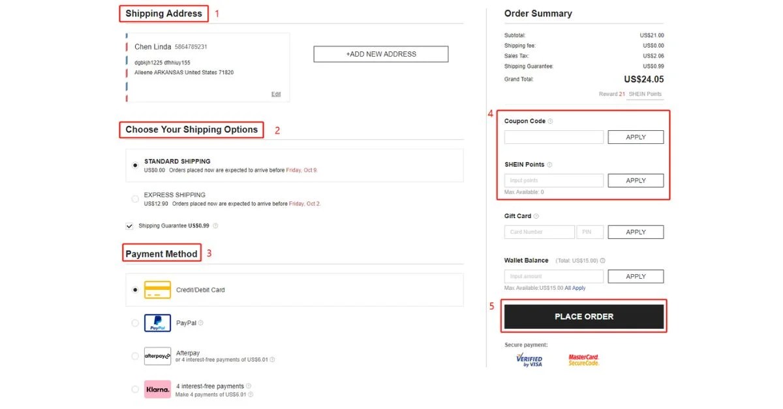
Task: Click the SHEIN Points info icon
Action: (x=549, y=164)
